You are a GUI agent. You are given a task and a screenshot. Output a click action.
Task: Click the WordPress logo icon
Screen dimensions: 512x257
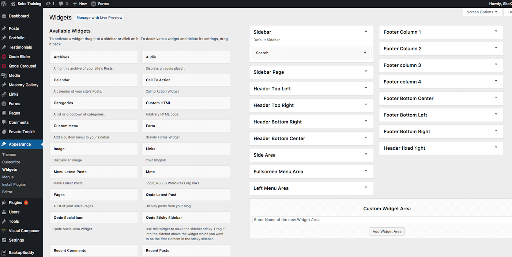4,4
